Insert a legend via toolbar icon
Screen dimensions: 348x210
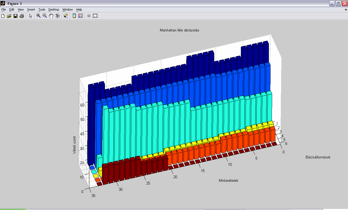pos(80,16)
